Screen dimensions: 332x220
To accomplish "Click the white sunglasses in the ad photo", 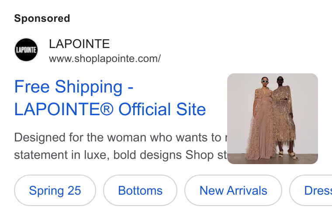I will tap(265, 82).
